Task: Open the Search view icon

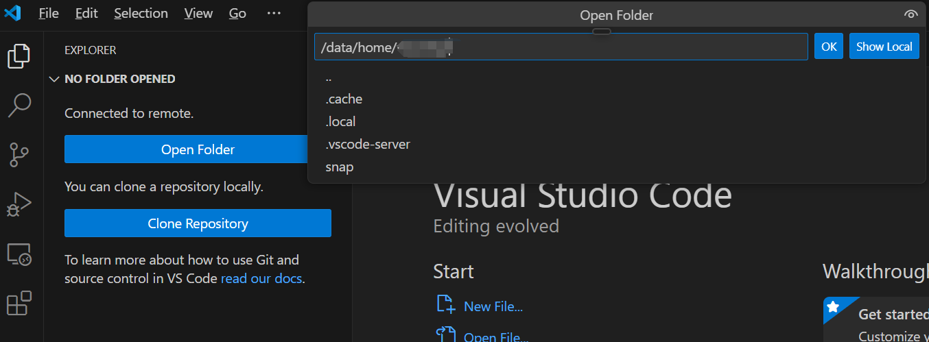Action: coord(19,106)
